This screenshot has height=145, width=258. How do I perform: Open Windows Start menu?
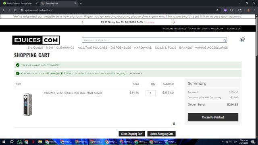pos(4,142)
